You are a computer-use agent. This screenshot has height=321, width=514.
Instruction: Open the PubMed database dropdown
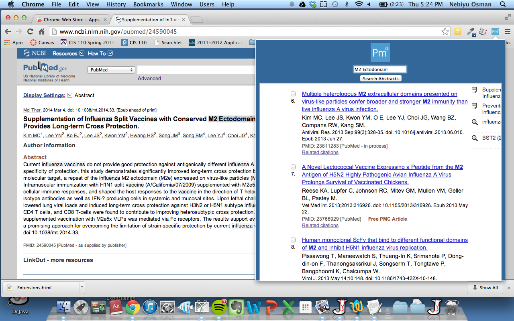(x=111, y=70)
